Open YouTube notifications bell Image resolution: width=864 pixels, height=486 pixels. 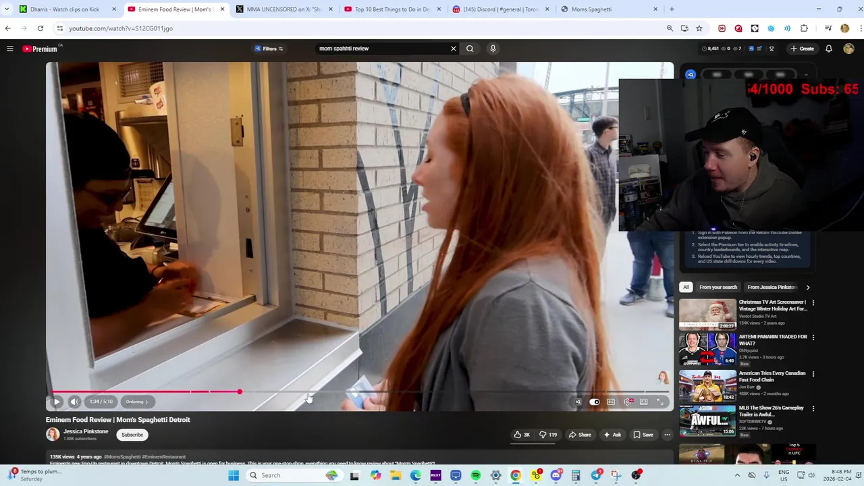(829, 49)
